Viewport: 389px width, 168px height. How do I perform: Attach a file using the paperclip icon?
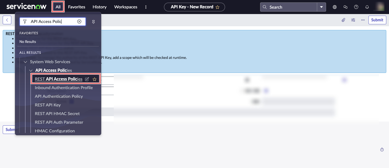[343, 20]
